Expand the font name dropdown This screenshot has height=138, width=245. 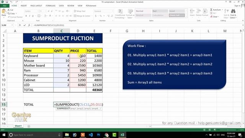38,11
